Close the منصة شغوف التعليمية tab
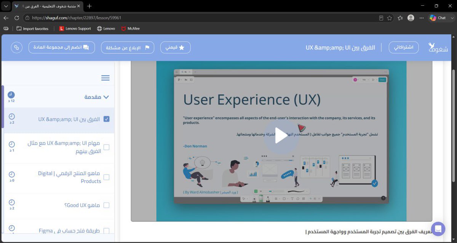Viewport: 457px width, 243px height. pyautogui.click(x=78, y=6)
